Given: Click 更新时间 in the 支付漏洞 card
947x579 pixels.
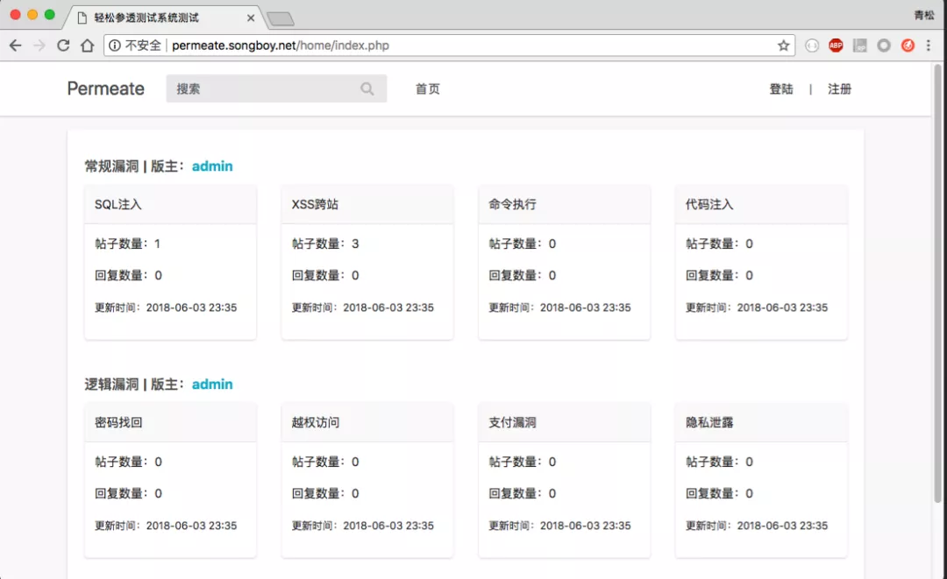Looking at the screenshot, I should click(559, 526).
